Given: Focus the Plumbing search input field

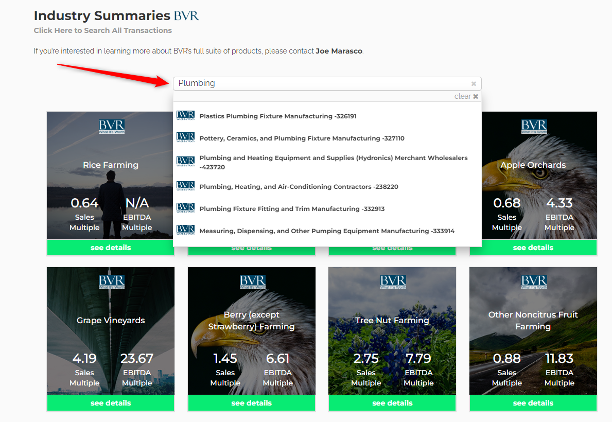Looking at the screenshot, I should 319,83.
